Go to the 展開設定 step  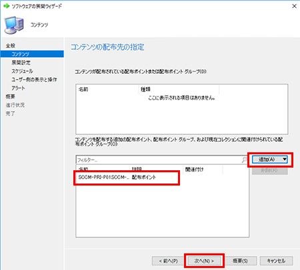point(21,63)
